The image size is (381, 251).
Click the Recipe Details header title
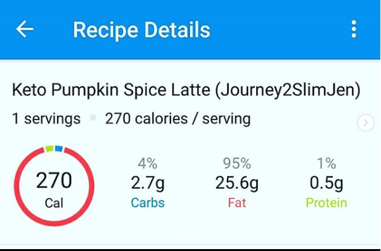point(141,30)
